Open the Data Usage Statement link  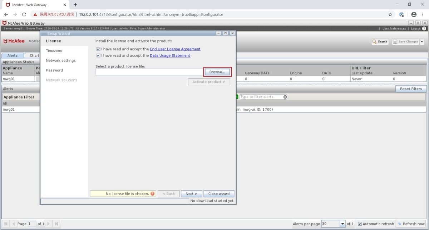coord(170,55)
